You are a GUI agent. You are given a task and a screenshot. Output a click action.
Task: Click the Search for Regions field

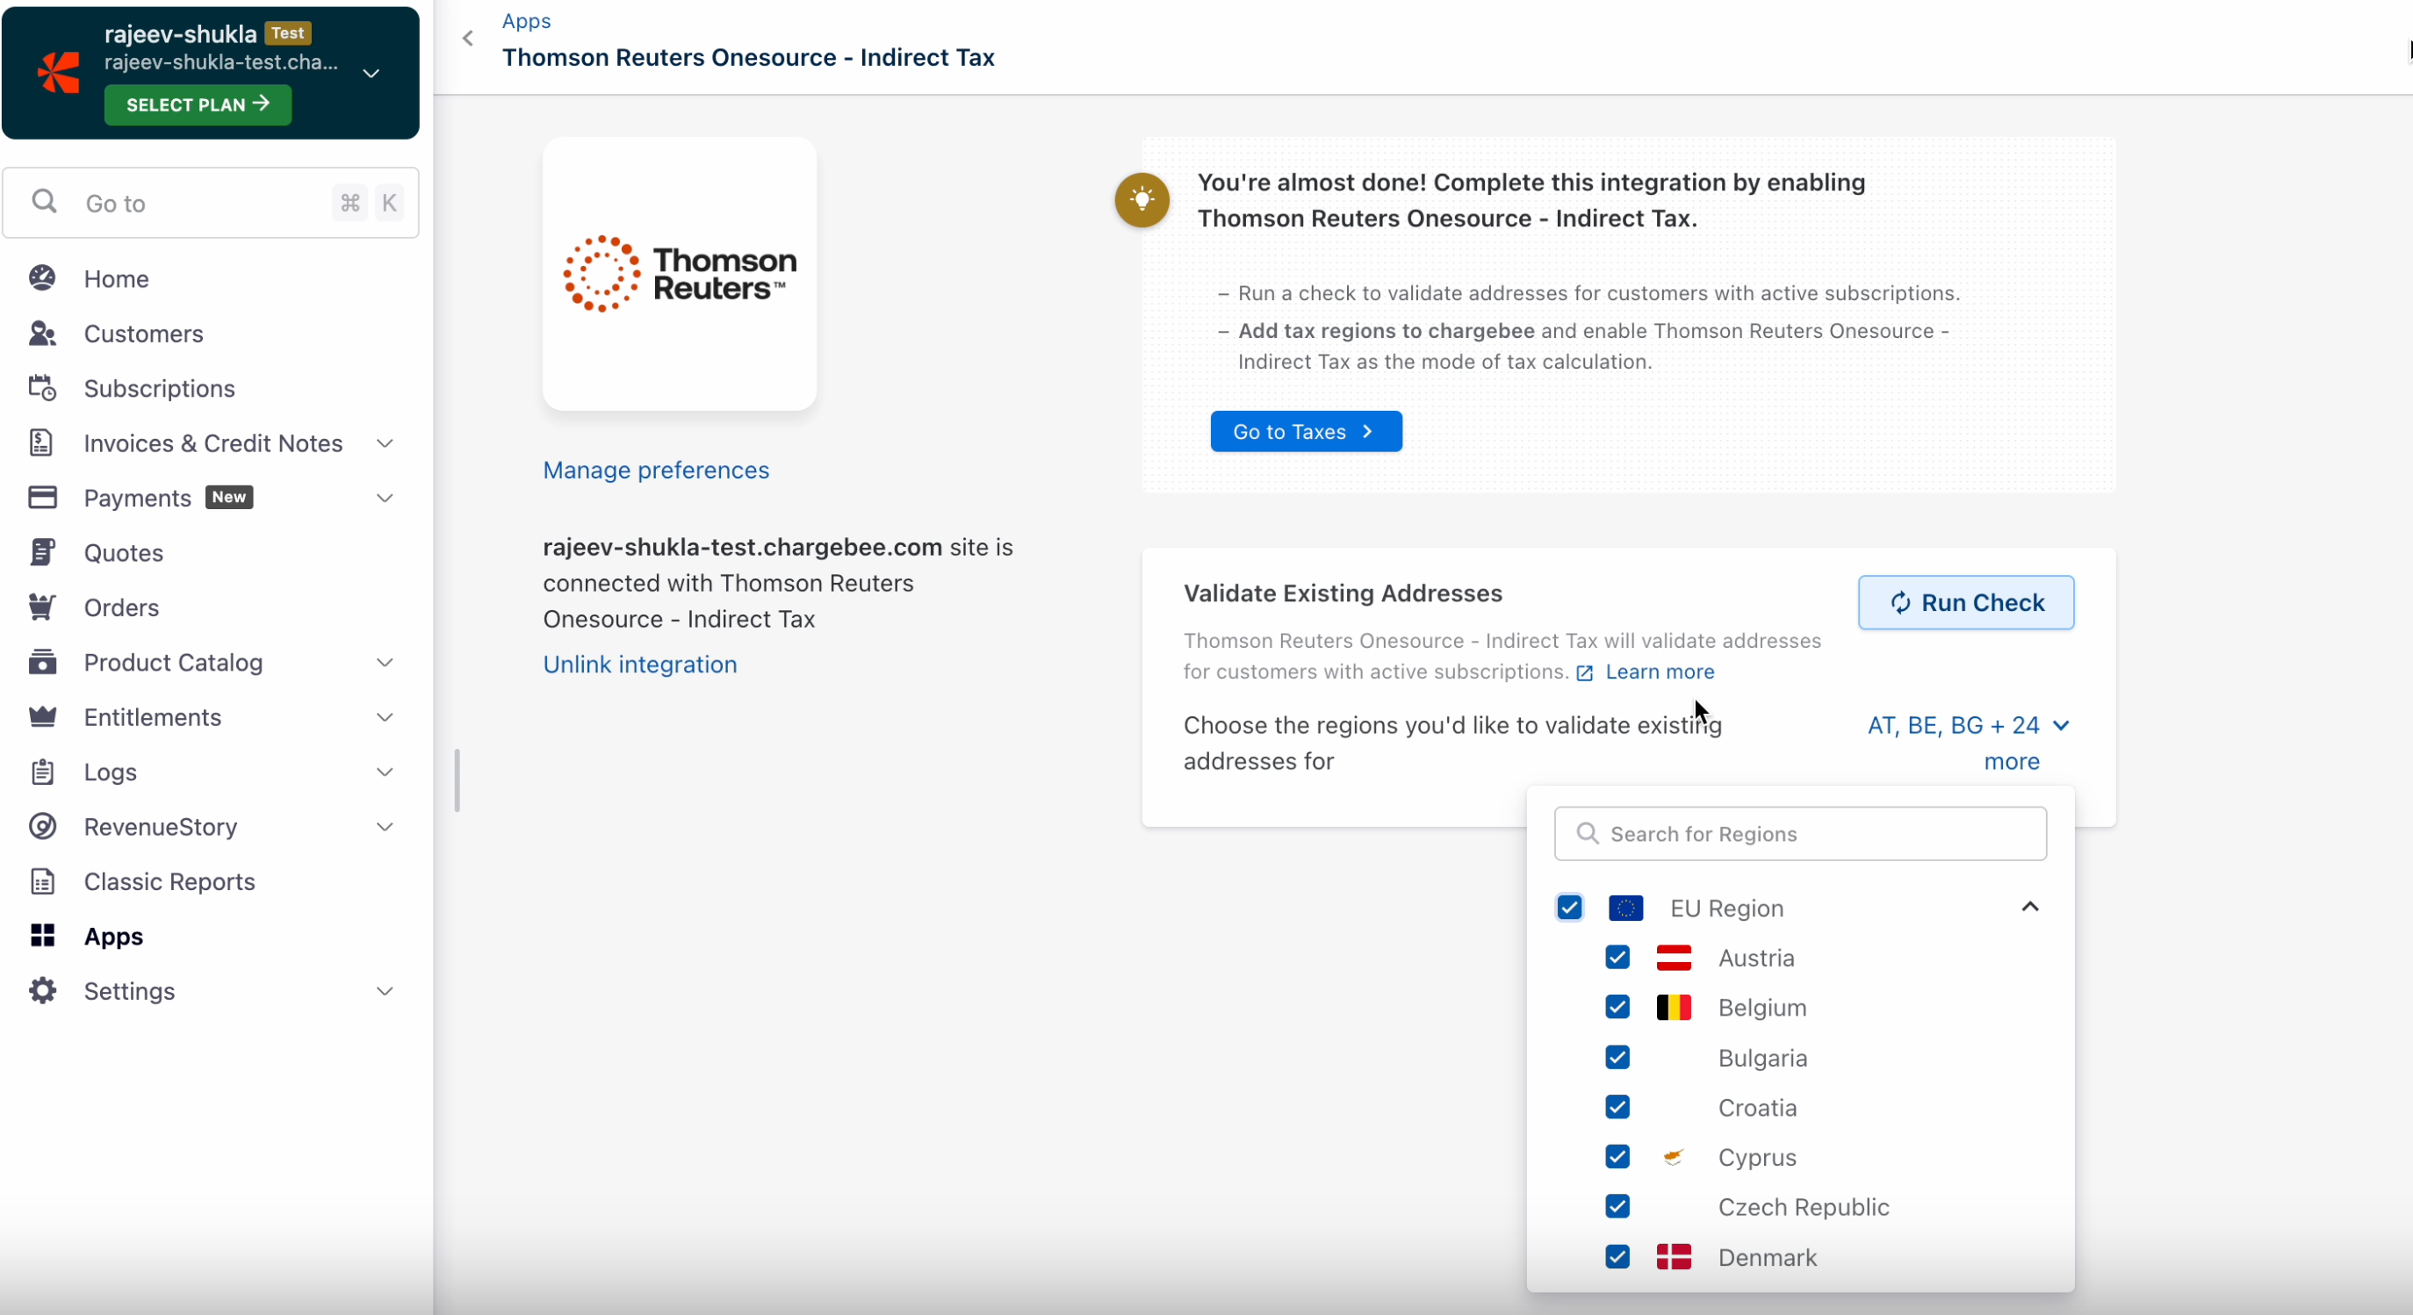pyautogui.click(x=1800, y=834)
